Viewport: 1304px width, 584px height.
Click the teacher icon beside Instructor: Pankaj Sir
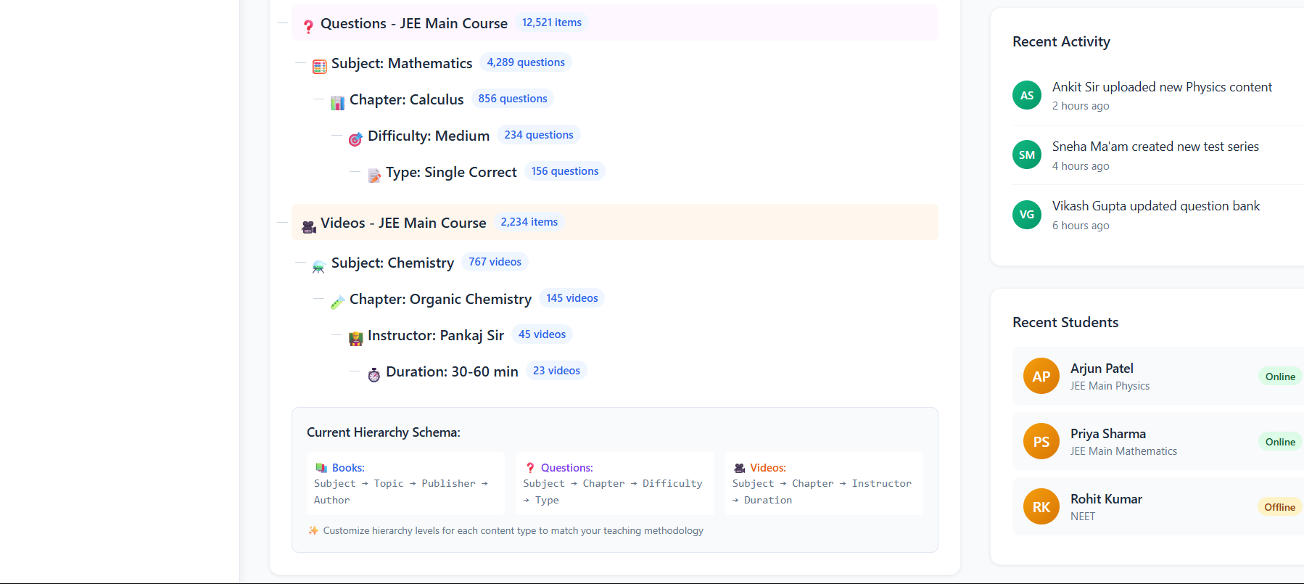(x=355, y=339)
